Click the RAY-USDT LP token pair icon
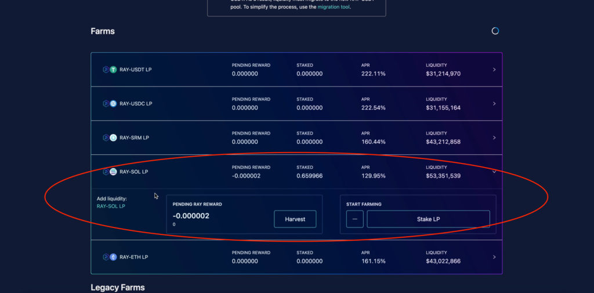594x293 pixels. 110,70
